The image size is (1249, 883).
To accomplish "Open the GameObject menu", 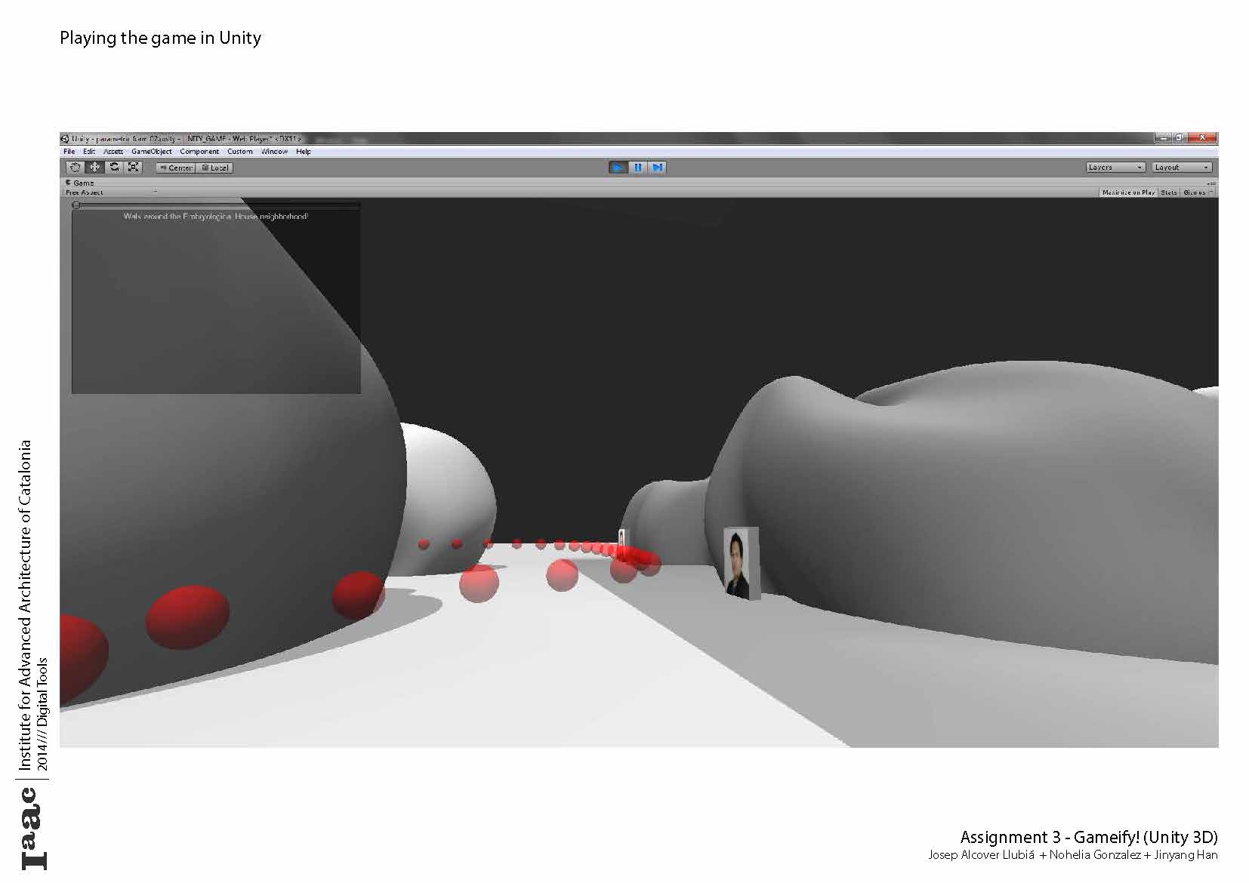I will click(x=151, y=152).
